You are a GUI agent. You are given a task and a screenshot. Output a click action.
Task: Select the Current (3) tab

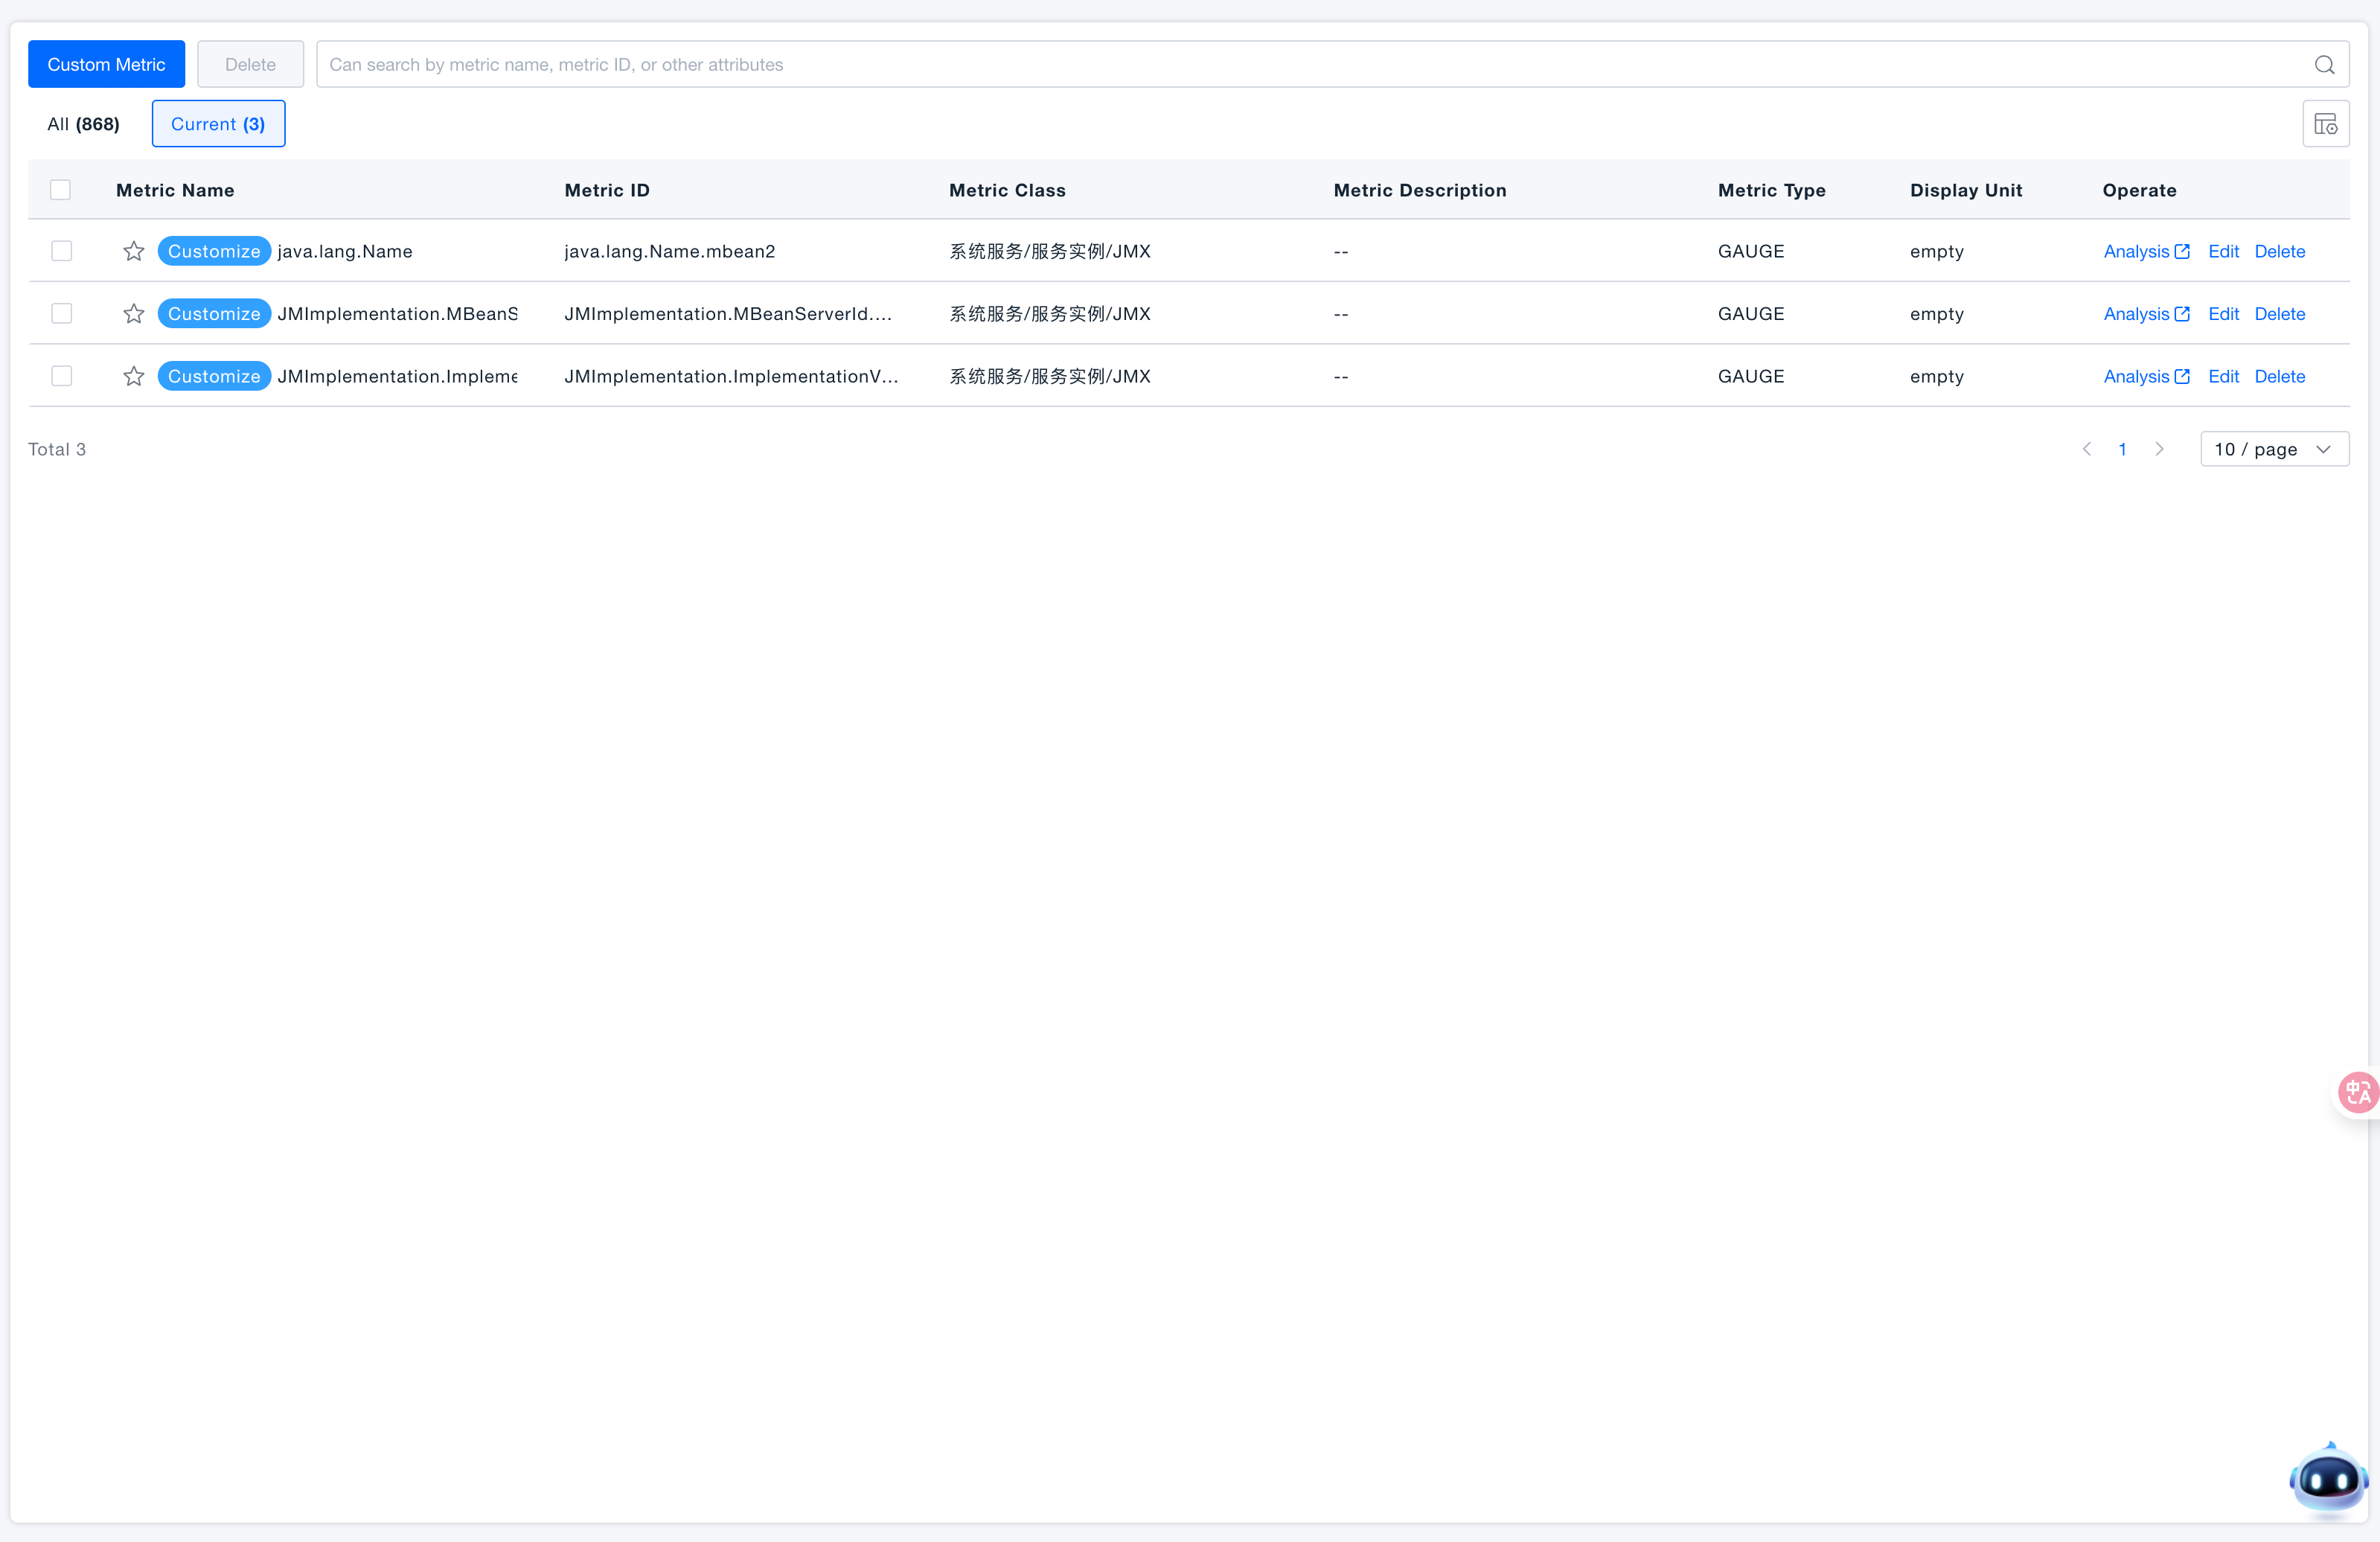(x=218, y=124)
